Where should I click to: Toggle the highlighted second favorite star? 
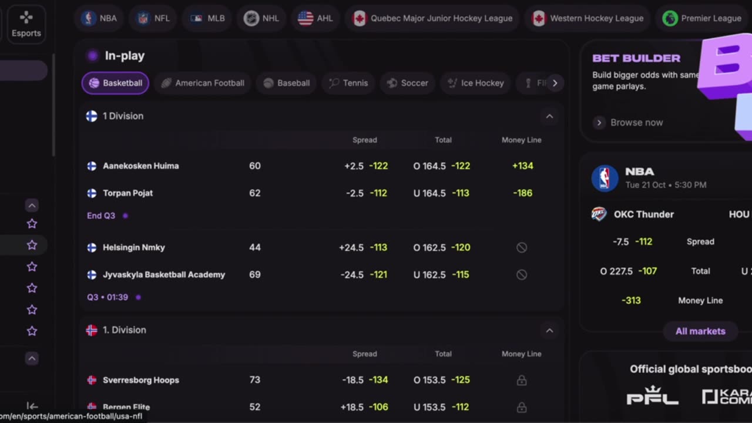pyautogui.click(x=32, y=245)
